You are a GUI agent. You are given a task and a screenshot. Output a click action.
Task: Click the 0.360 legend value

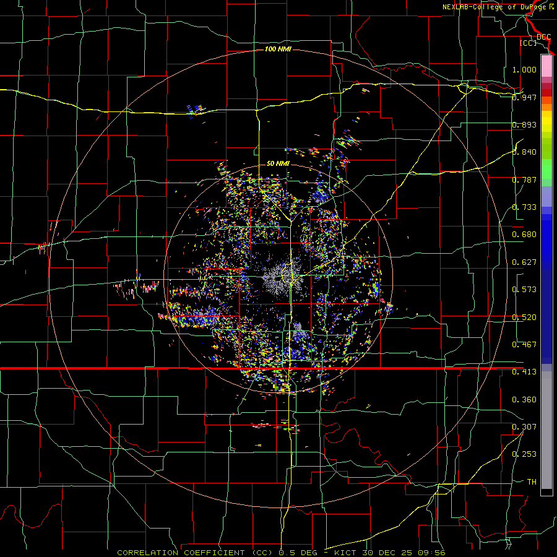click(x=524, y=400)
